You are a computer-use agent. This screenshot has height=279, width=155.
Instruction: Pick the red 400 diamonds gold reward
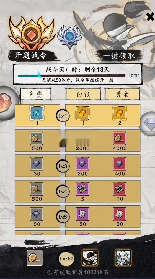[x=120, y=164]
